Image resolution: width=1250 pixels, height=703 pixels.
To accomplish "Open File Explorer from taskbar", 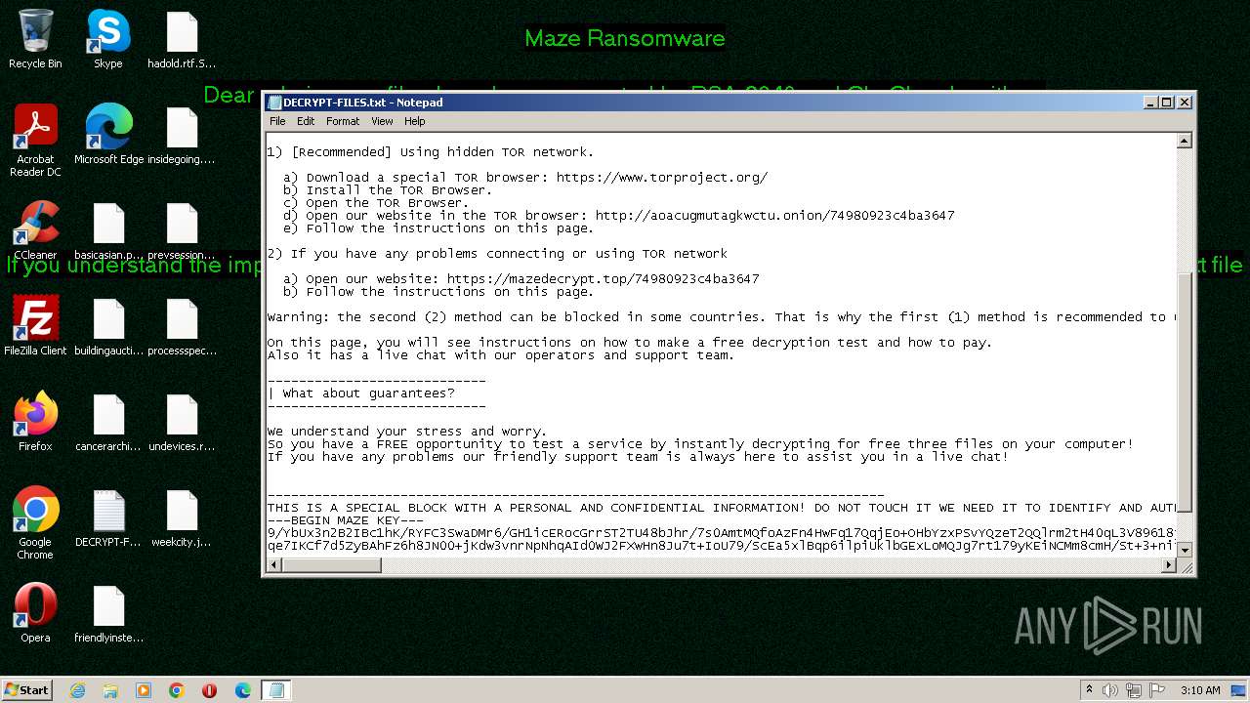I will (110, 690).
